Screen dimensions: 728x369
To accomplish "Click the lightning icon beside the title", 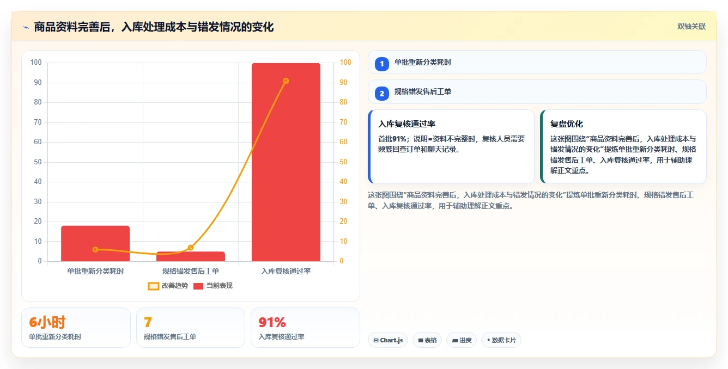I will pos(26,27).
